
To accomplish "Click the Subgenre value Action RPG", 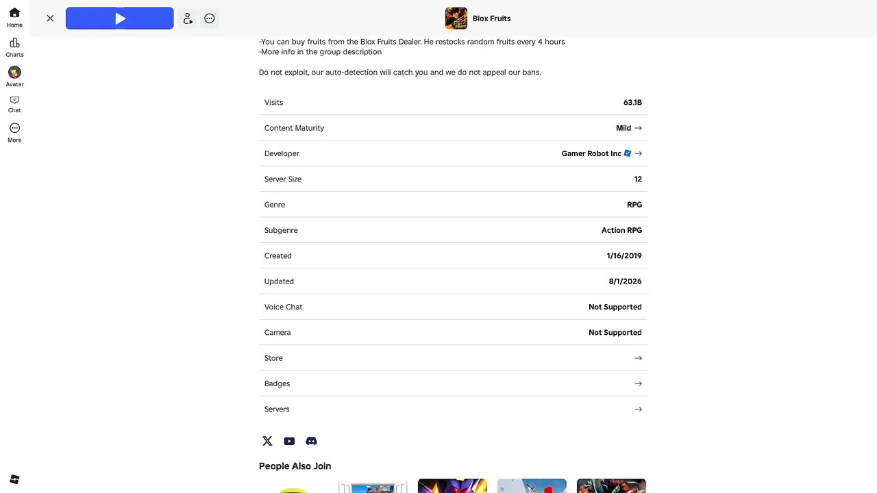I will (621, 230).
